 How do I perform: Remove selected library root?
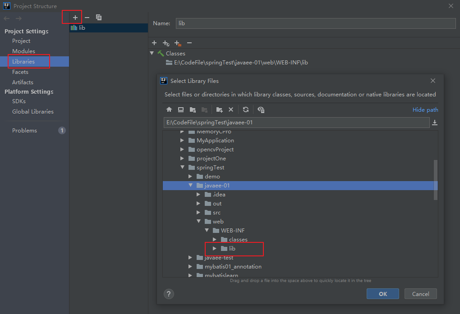[x=189, y=43]
